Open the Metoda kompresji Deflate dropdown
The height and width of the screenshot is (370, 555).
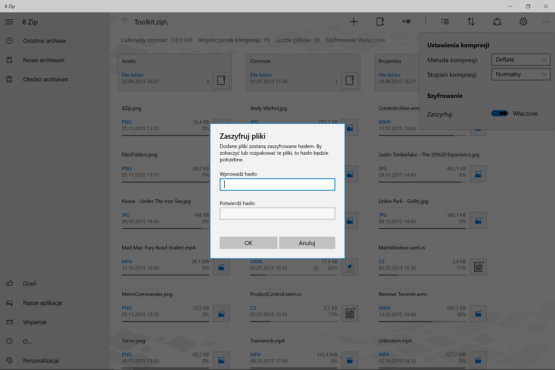[x=521, y=60]
